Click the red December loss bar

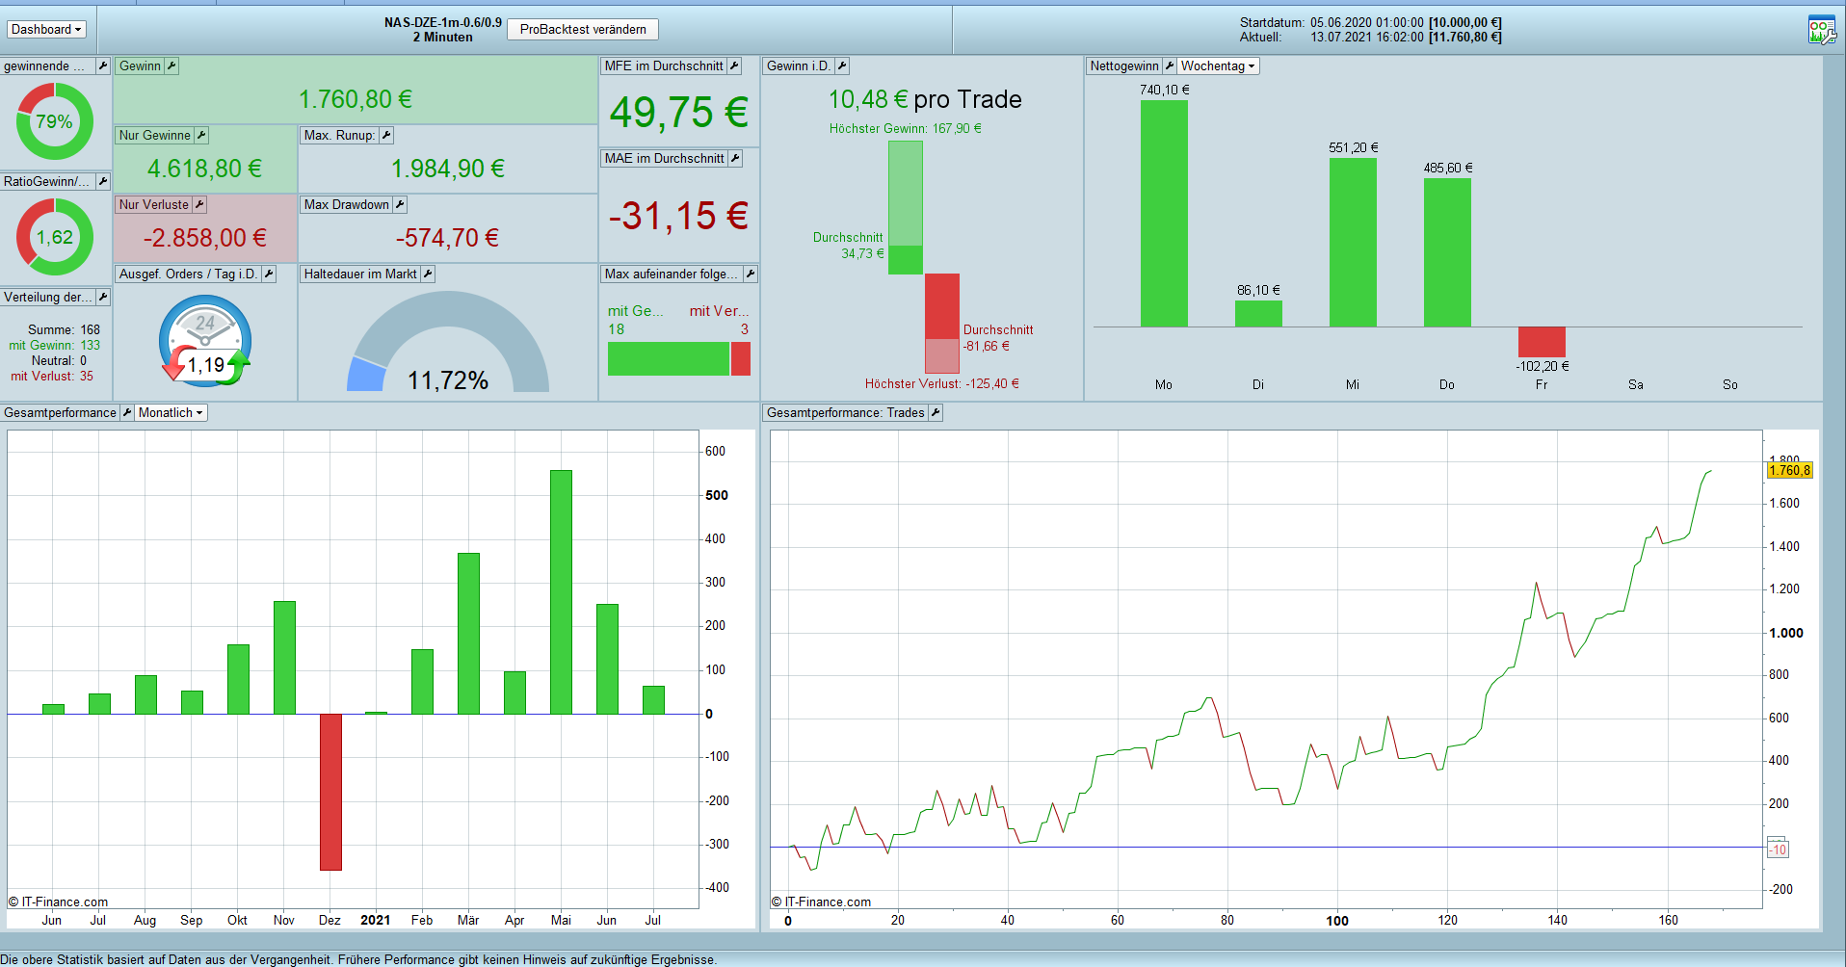(x=330, y=792)
